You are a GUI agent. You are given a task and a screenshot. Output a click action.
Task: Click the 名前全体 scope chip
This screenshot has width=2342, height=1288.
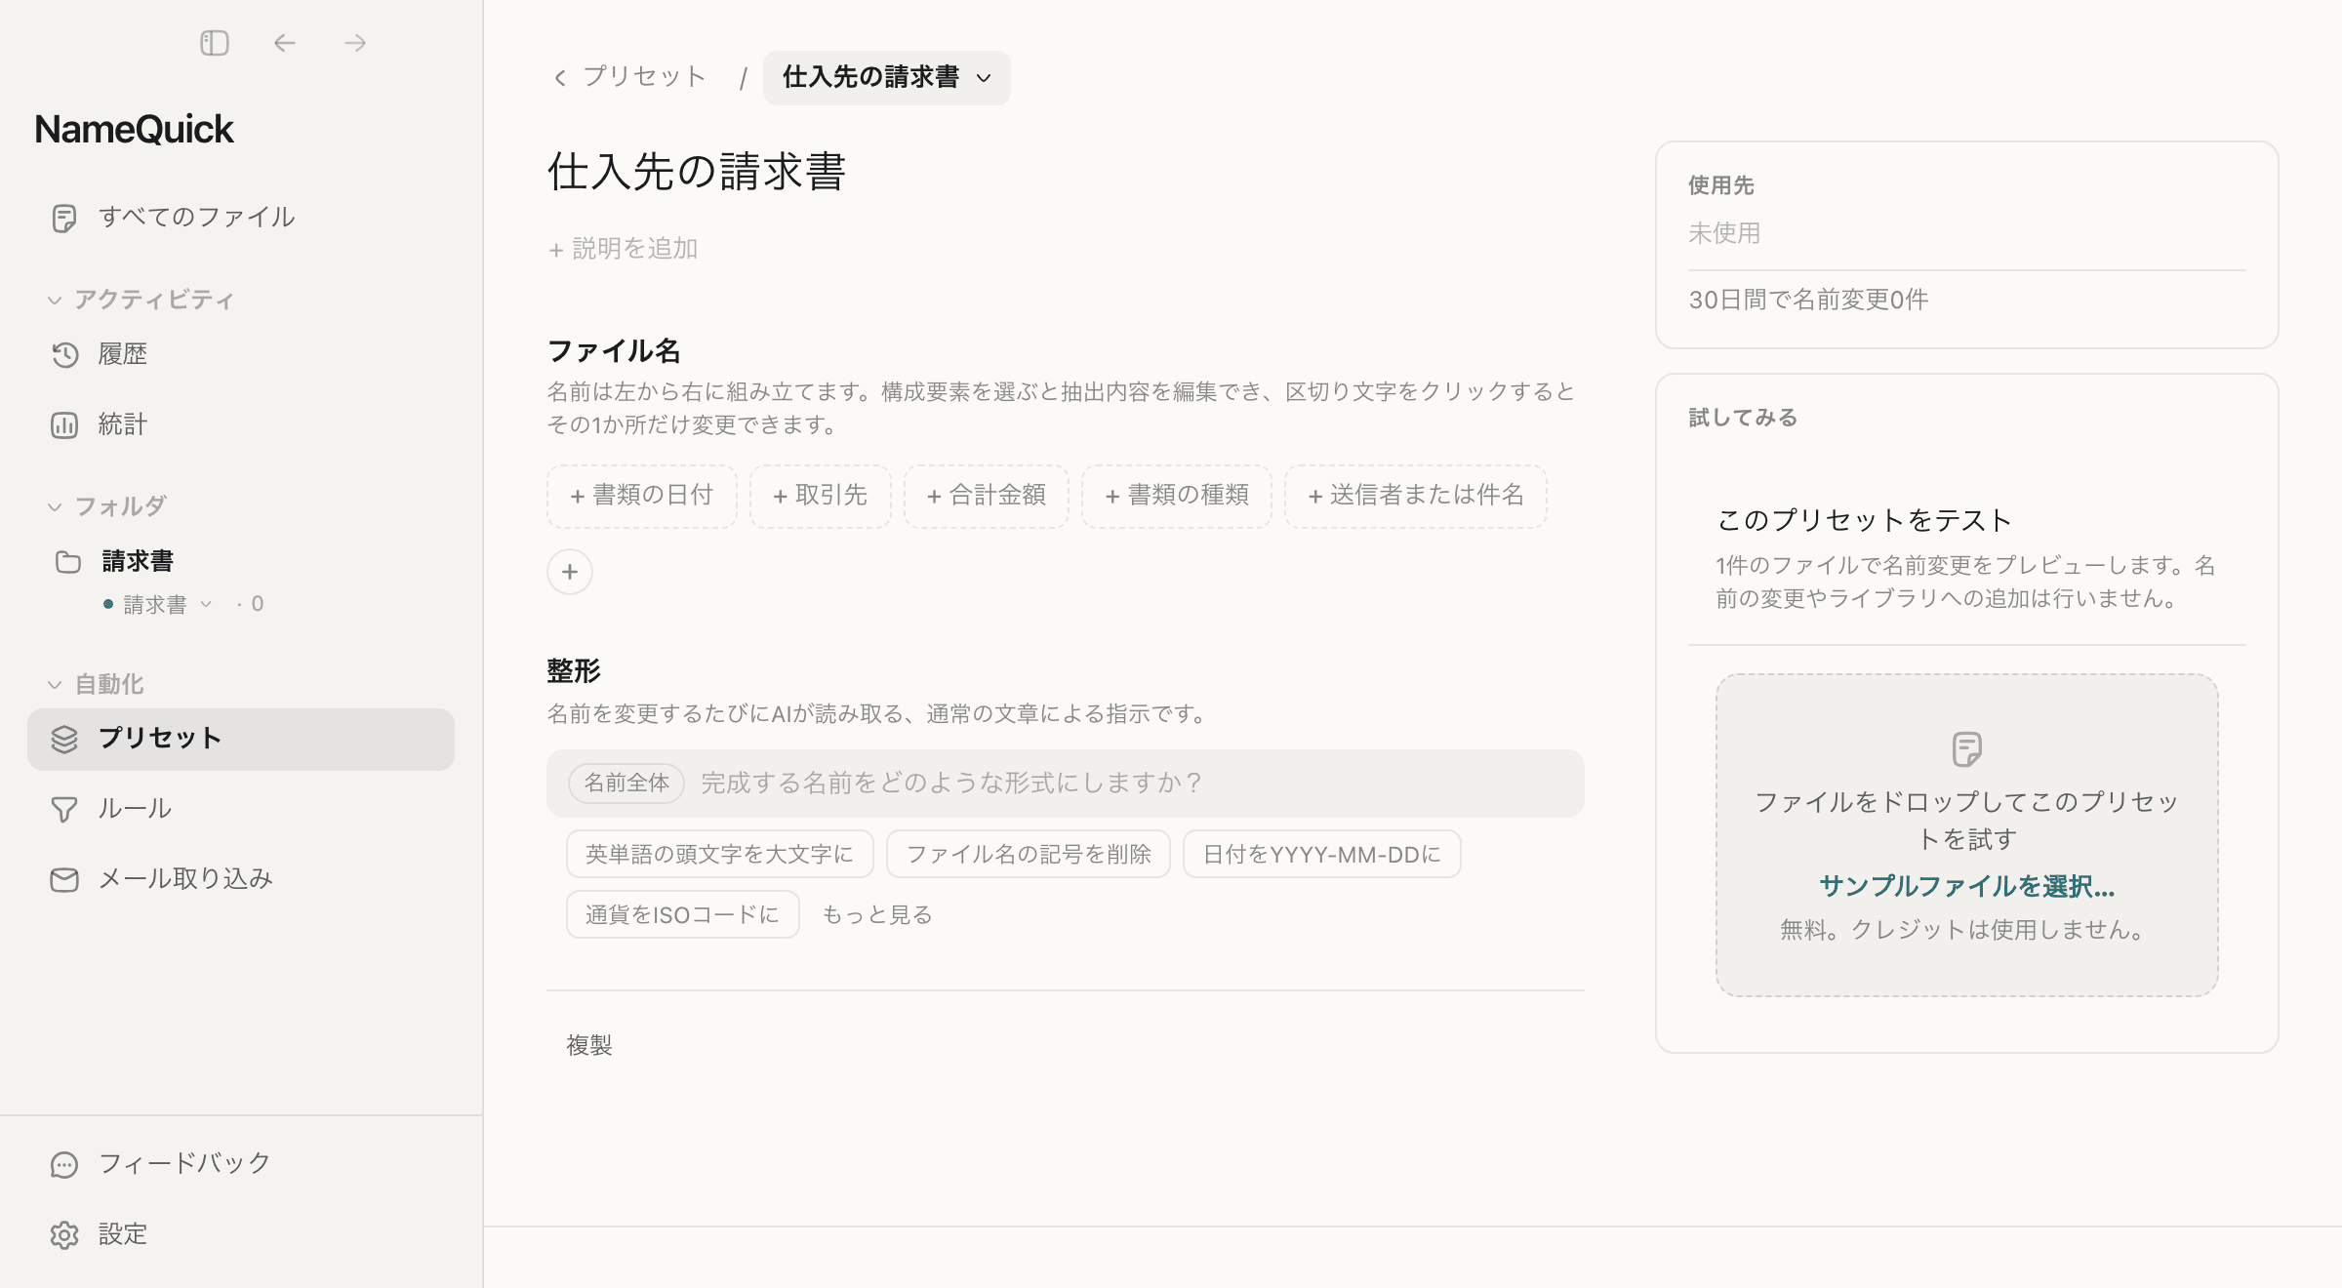click(626, 784)
